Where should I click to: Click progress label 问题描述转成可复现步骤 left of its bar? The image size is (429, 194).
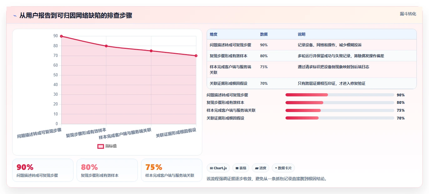227,95
